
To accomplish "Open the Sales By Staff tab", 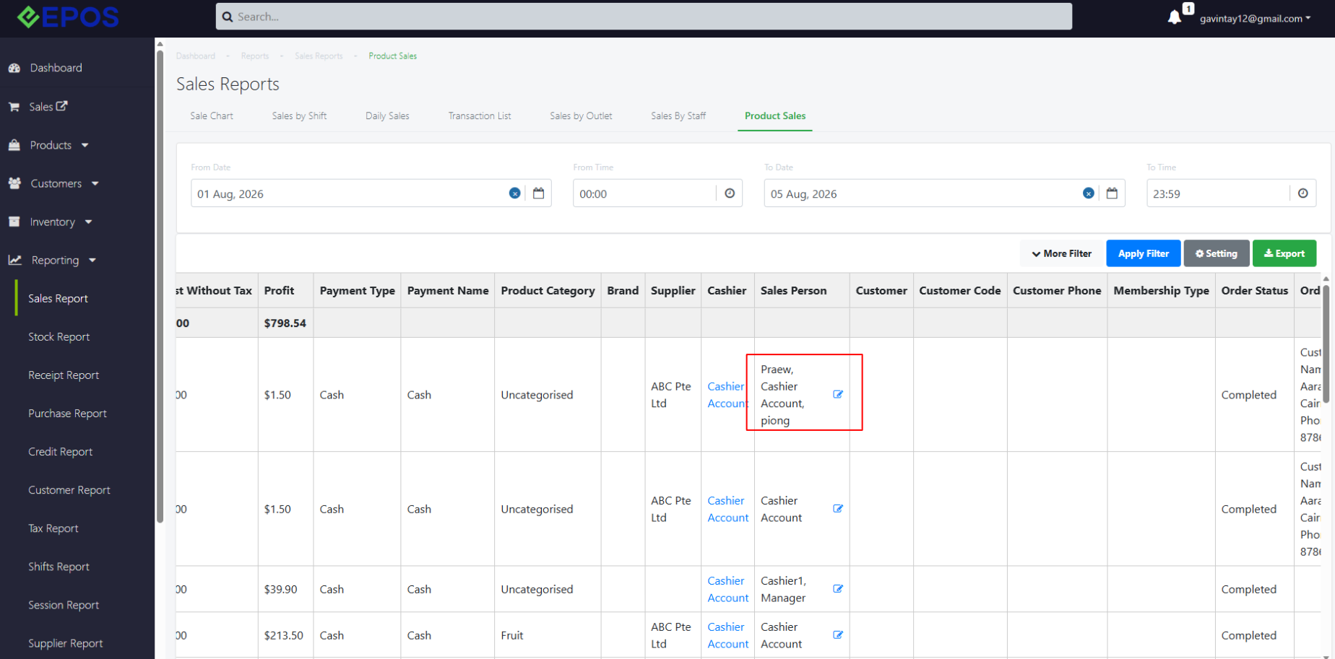I will pyautogui.click(x=678, y=115).
